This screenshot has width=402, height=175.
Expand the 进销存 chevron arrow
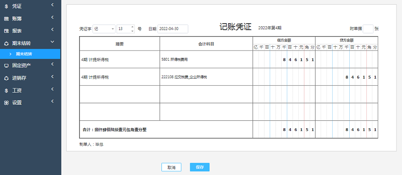click(52, 76)
